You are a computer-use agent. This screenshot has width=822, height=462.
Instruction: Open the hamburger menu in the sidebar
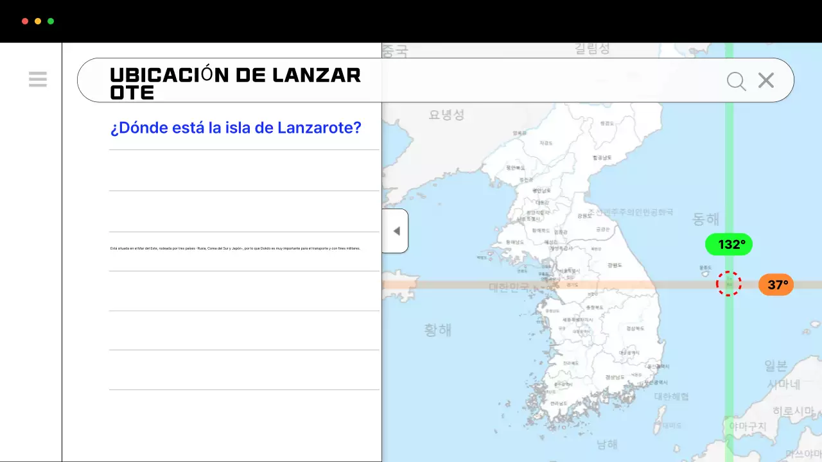[38, 79]
